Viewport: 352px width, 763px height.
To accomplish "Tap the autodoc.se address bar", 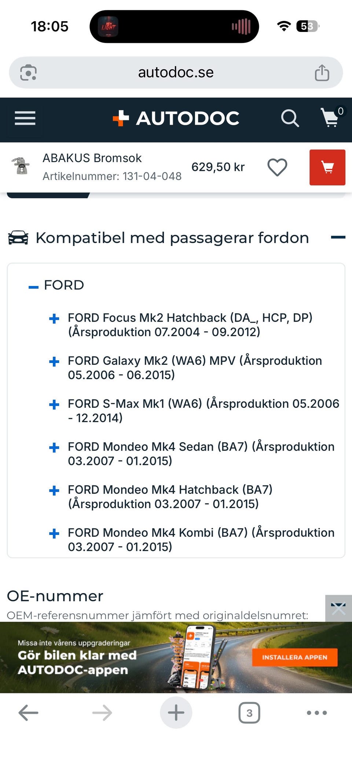I will tap(176, 73).
